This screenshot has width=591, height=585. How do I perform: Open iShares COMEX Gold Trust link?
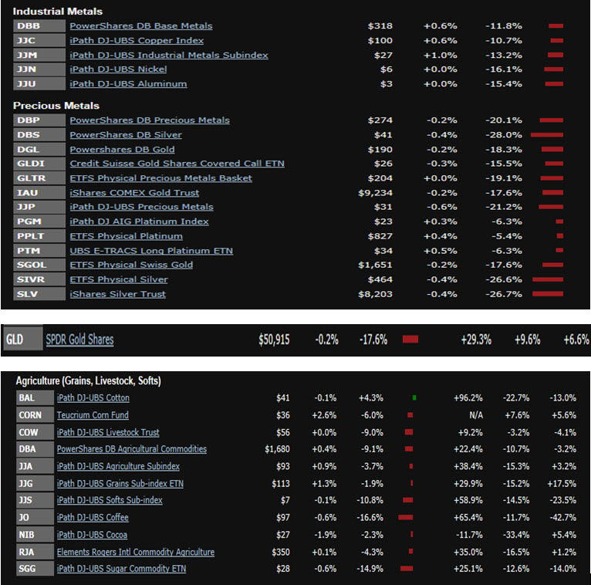[x=134, y=193]
